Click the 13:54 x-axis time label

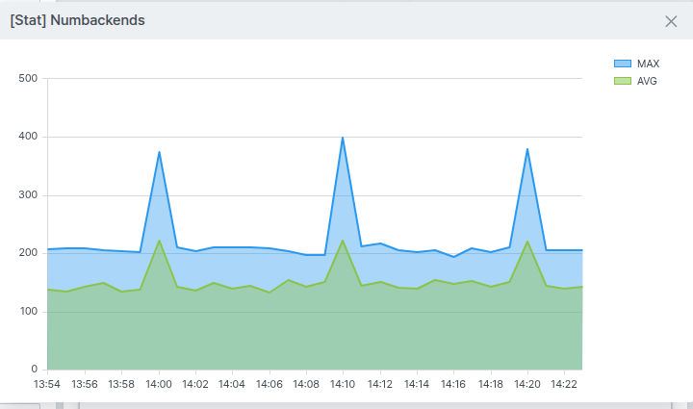tap(47, 384)
